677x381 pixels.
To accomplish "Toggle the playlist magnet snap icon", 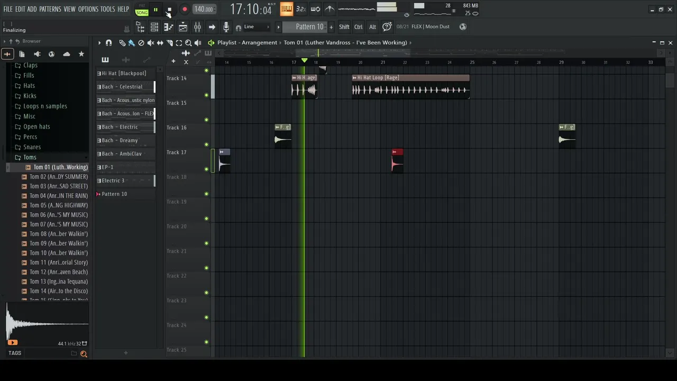I will (109, 43).
